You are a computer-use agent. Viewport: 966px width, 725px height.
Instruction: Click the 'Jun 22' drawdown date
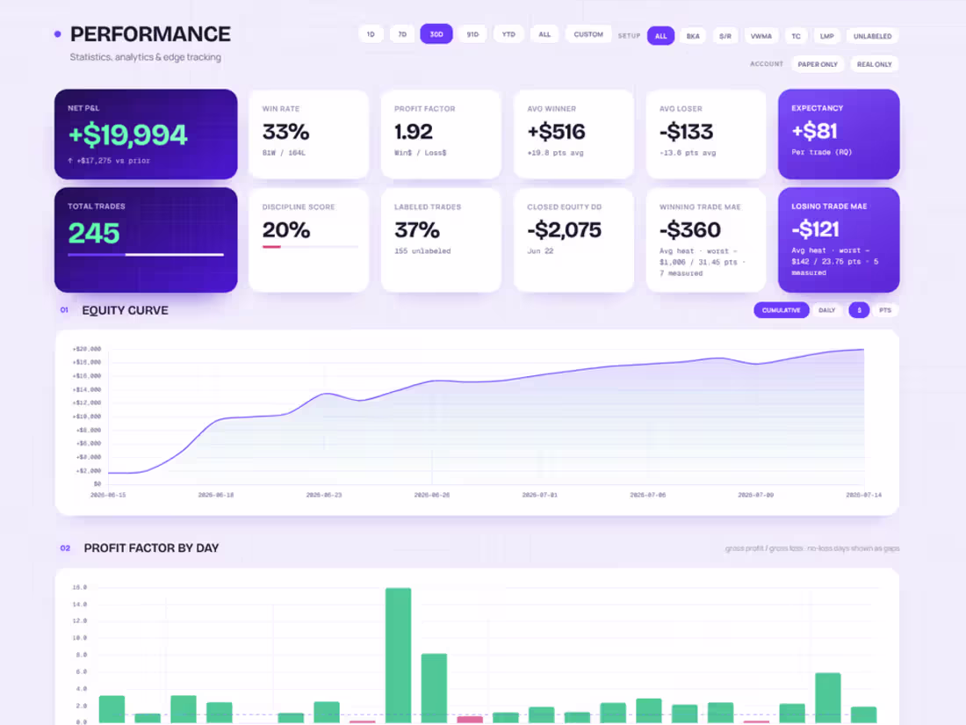click(x=540, y=251)
